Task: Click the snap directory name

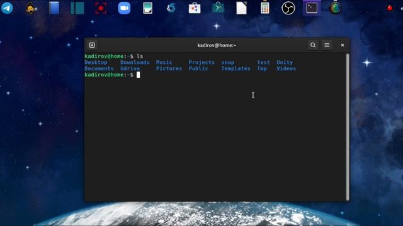Action: pyautogui.click(x=228, y=62)
